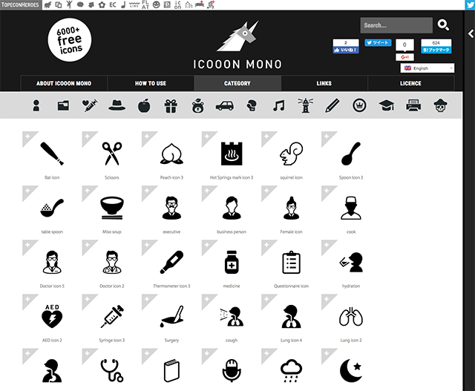Click the Google +1 button

[x=404, y=57]
